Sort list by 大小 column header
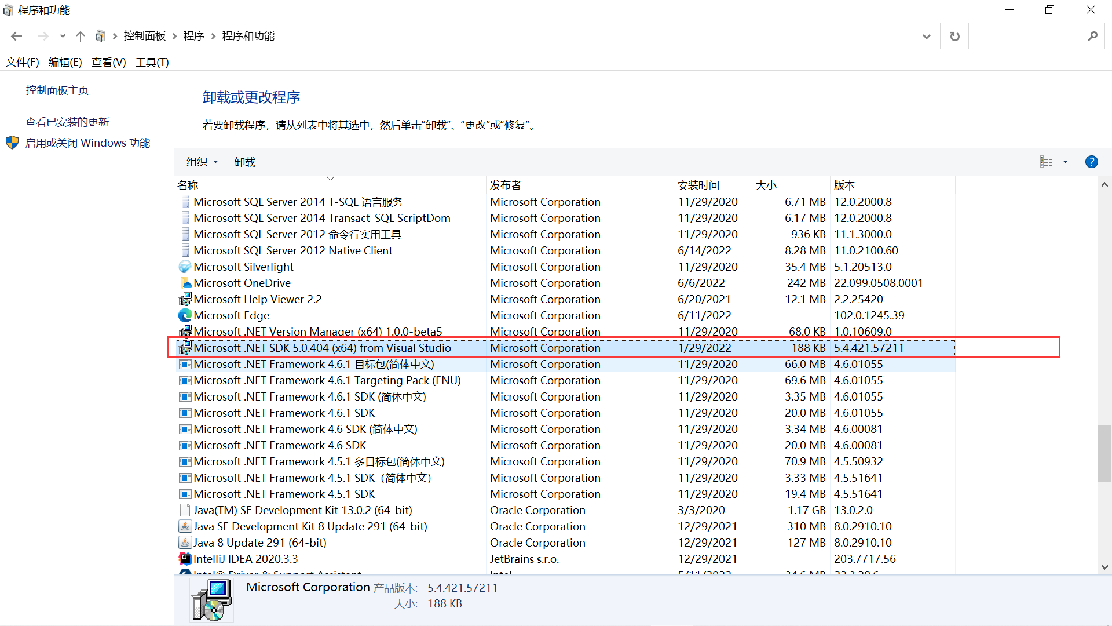 pyautogui.click(x=791, y=185)
